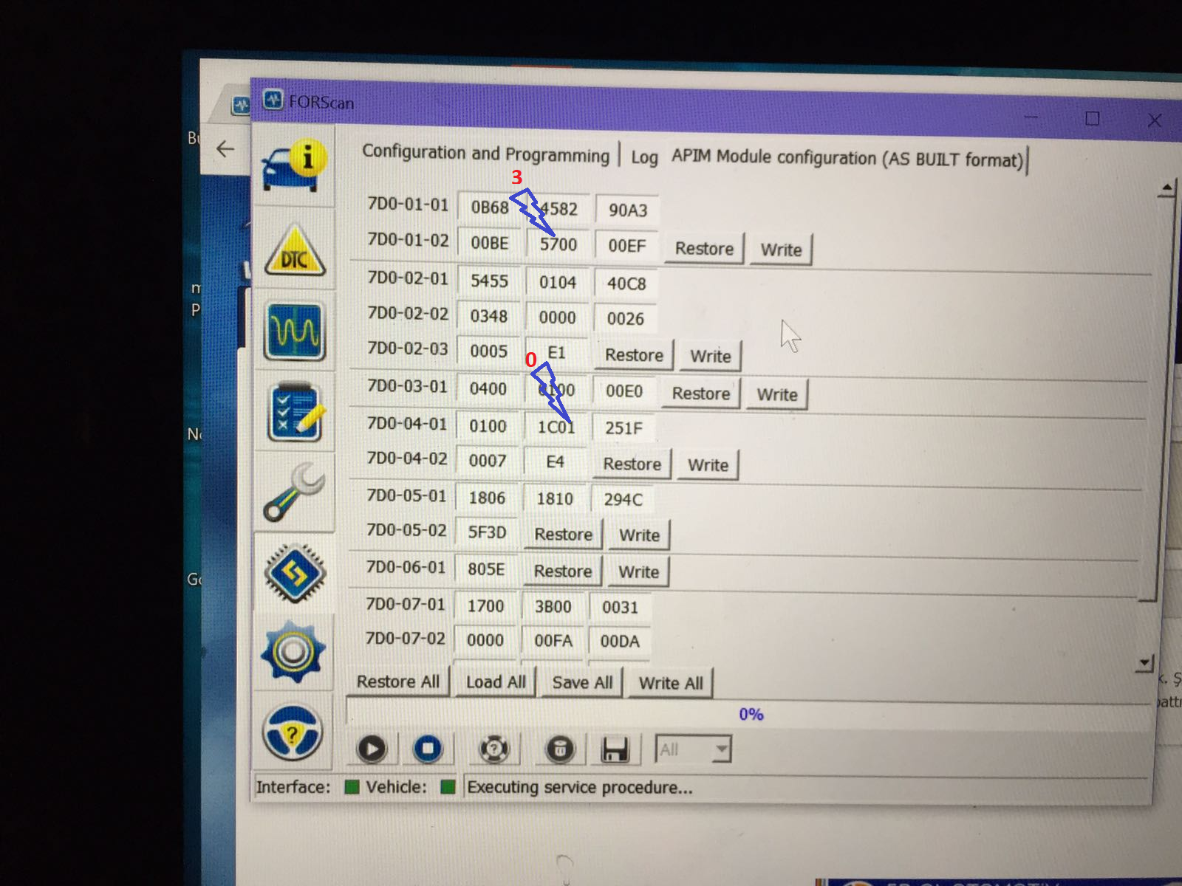Switch to the Log tab

[x=644, y=157]
